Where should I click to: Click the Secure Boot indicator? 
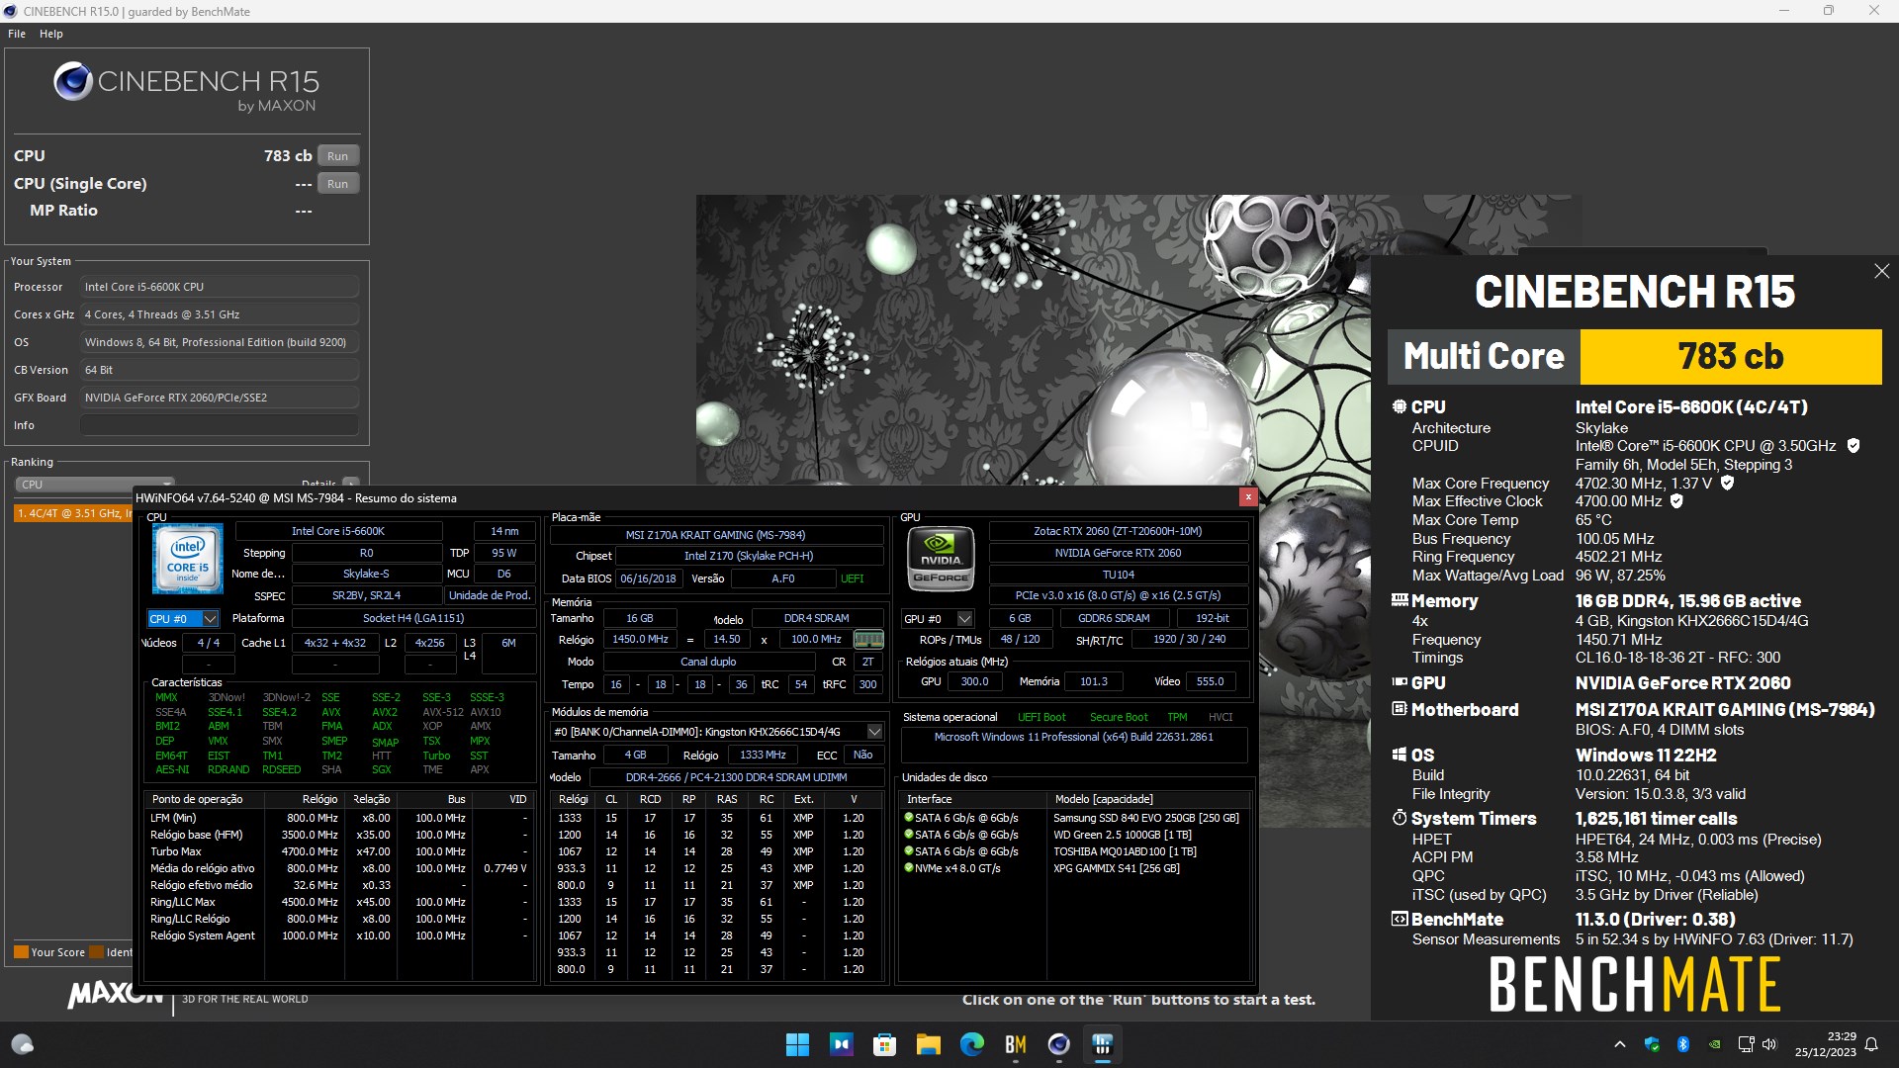[1119, 717]
